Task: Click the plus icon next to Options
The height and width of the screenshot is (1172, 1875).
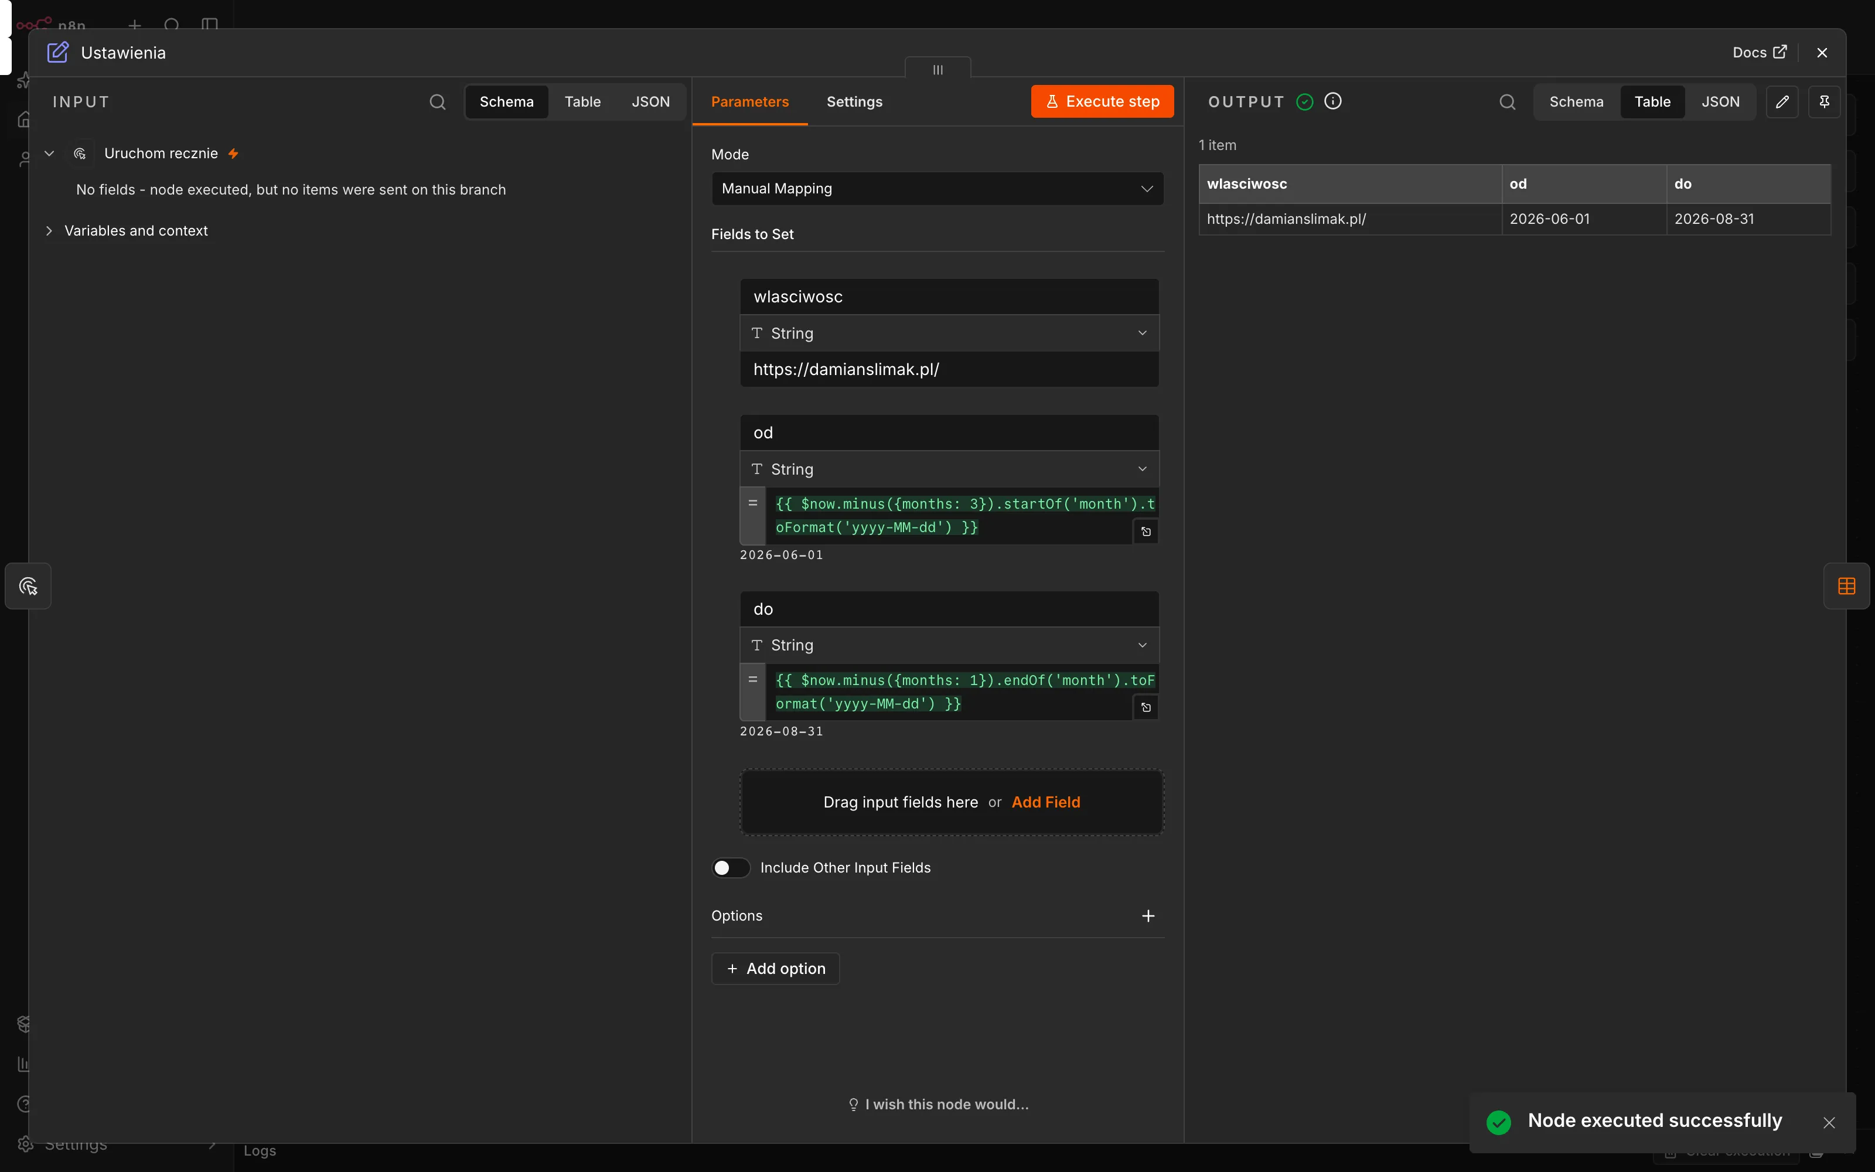Action: pos(1148,915)
